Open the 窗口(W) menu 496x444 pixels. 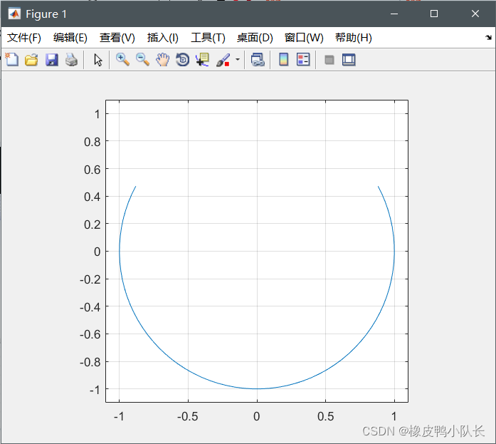304,38
